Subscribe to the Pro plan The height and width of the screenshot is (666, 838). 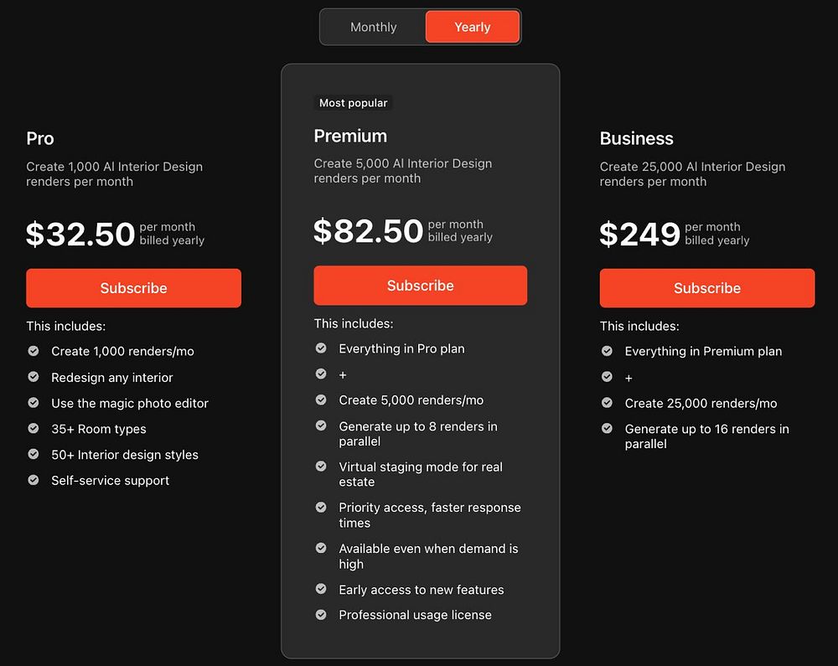click(133, 288)
